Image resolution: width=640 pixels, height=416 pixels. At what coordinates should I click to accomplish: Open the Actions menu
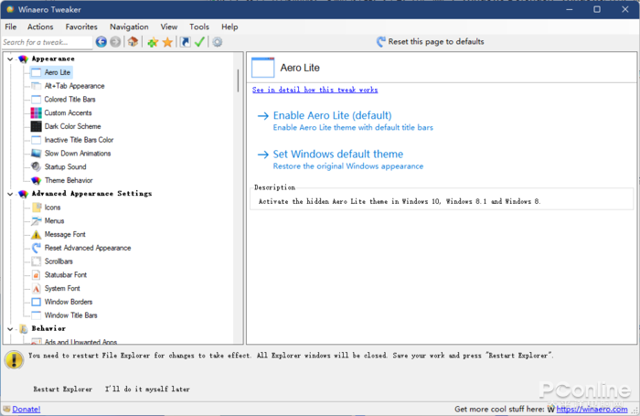click(40, 27)
